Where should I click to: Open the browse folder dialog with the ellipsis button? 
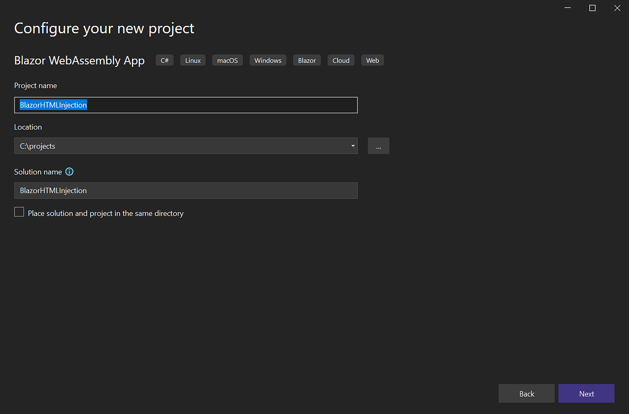pyautogui.click(x=378, y=145)
